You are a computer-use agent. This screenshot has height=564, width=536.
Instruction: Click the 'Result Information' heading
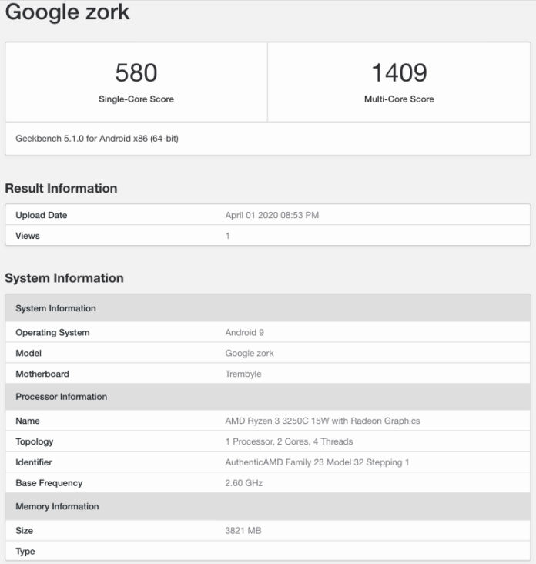[x=61, y=188]
